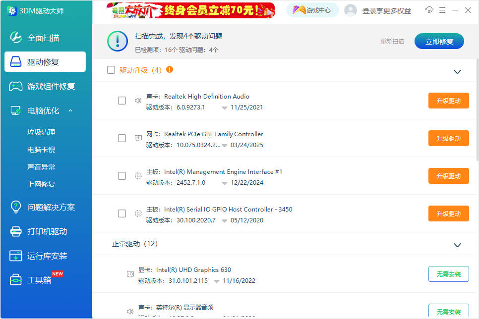Open version dropdown for Realtek PCIe 10.075.0324
Image resolution: width=479 pixels, height=319 pixels.
[x=225, y=146]
